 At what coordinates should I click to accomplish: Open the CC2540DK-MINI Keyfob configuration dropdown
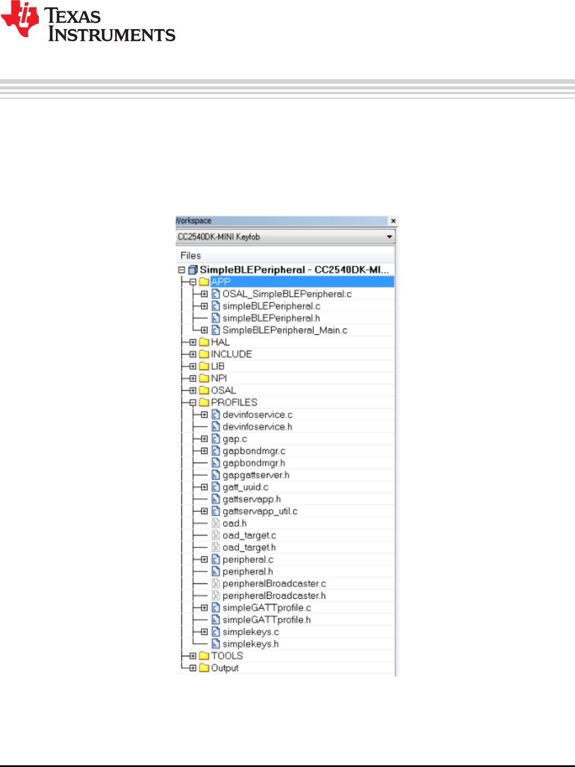(285, 237)
